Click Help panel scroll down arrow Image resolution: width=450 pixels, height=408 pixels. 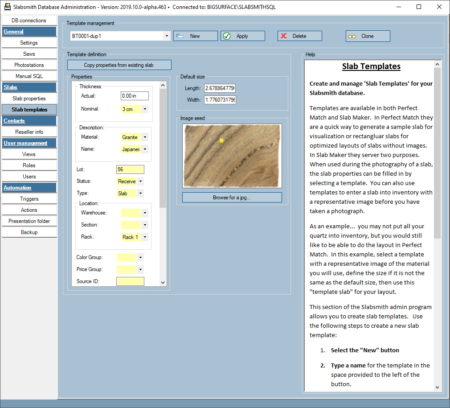pyautogui.click(x=437, y=387)
